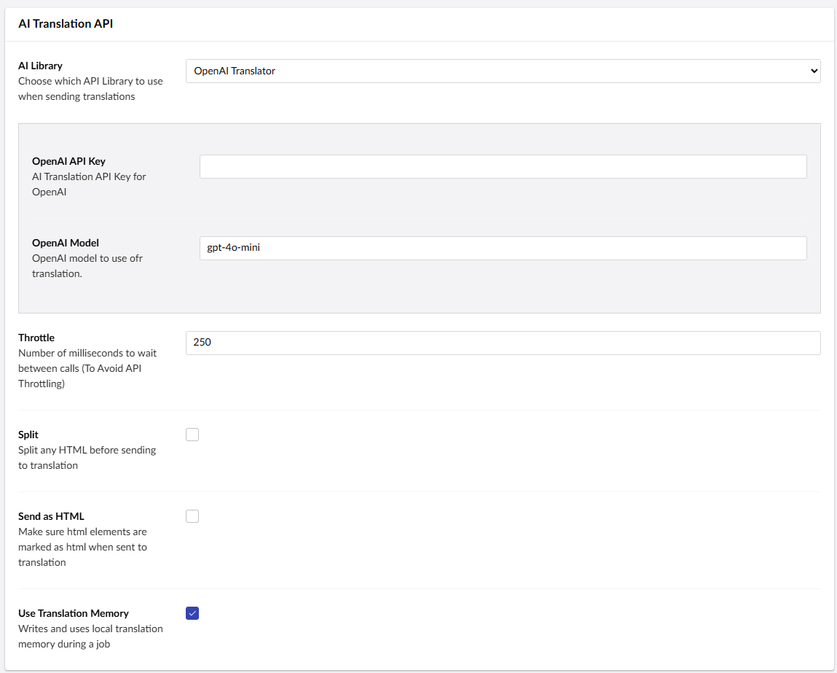Click the AI Translation API panel heading
Image resolution: width=837 pixels, height=673 pixels.
click(66, 24)
